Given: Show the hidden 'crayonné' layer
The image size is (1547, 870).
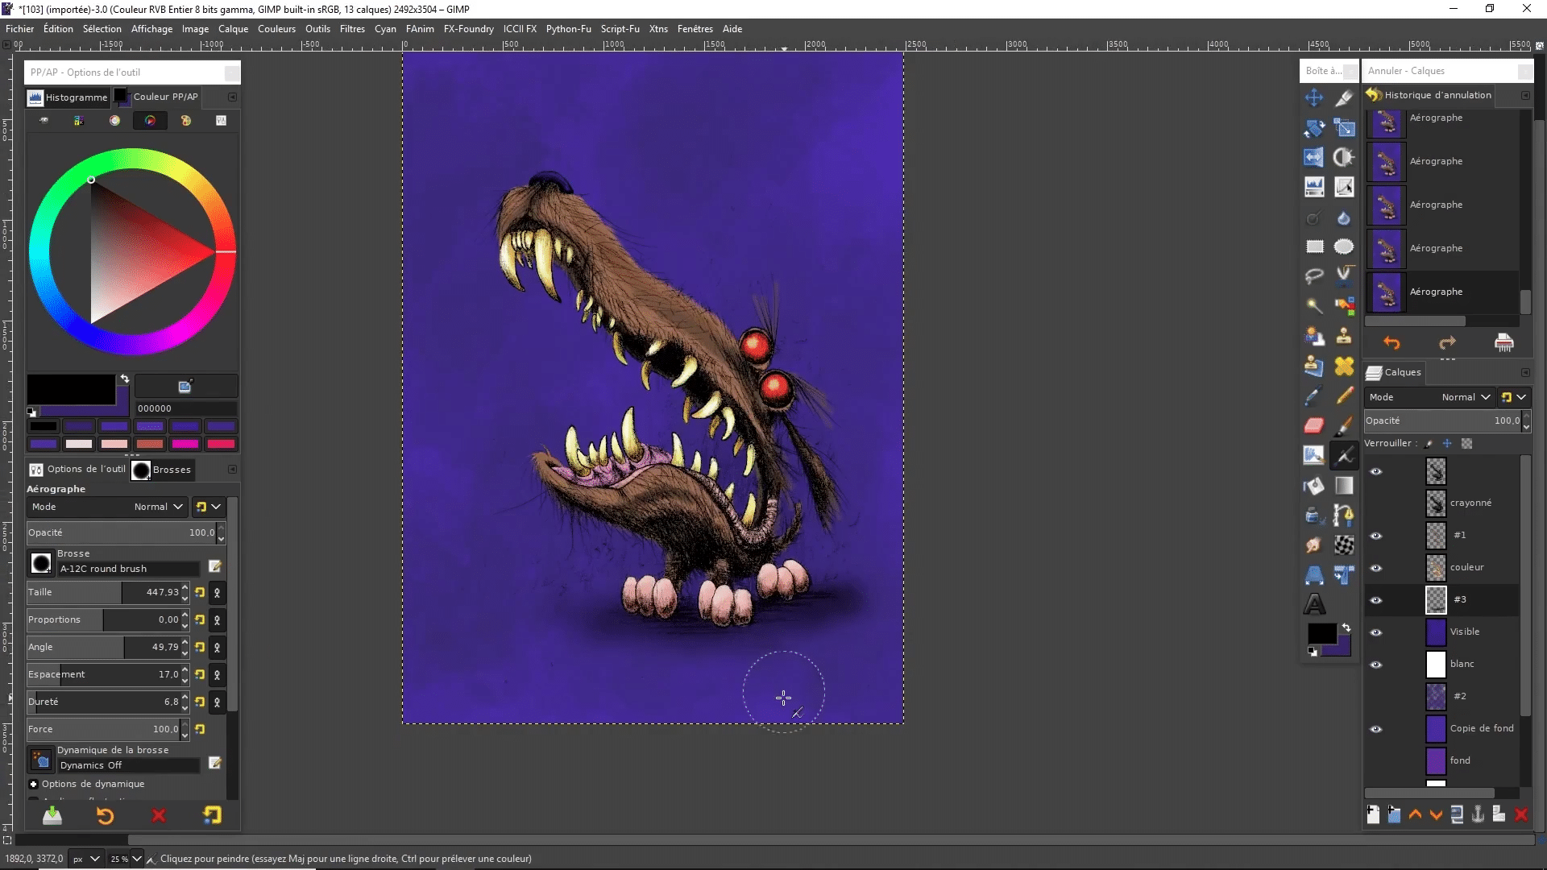Looking at the screenshot, I should pos(1376,503).
